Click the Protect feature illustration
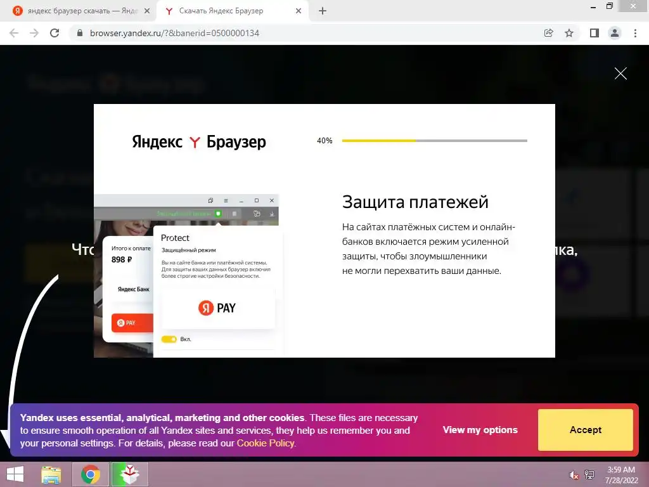Viewport: 649px width, 487px height. 189,275
